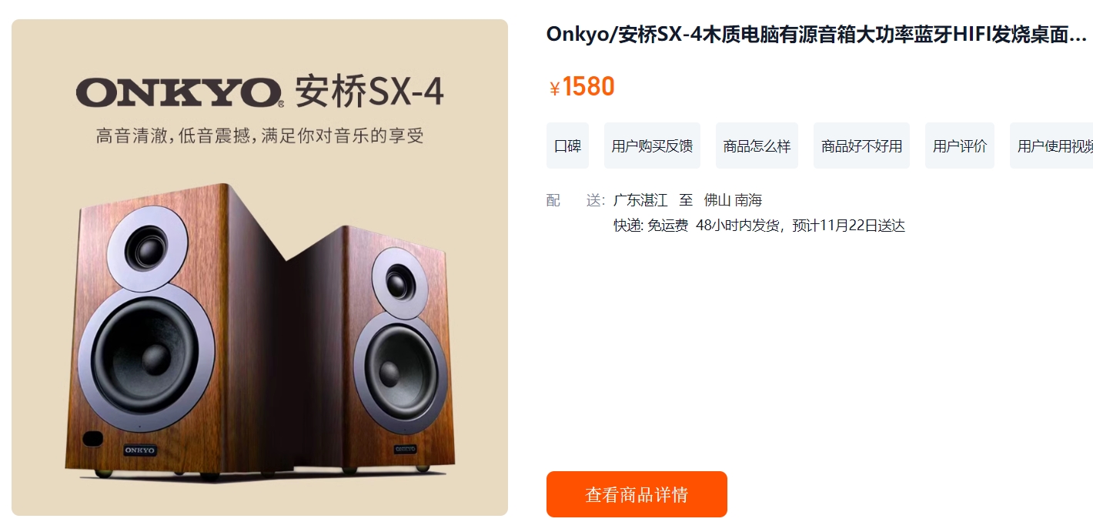The width and height of the screenshot is (1093, 532).
Task: Click the 广东湛江 shipping origin
Action: 640,200
